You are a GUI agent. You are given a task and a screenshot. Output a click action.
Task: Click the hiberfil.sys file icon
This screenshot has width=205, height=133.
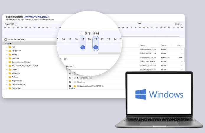pyautogui.click(x=75, y=82)
